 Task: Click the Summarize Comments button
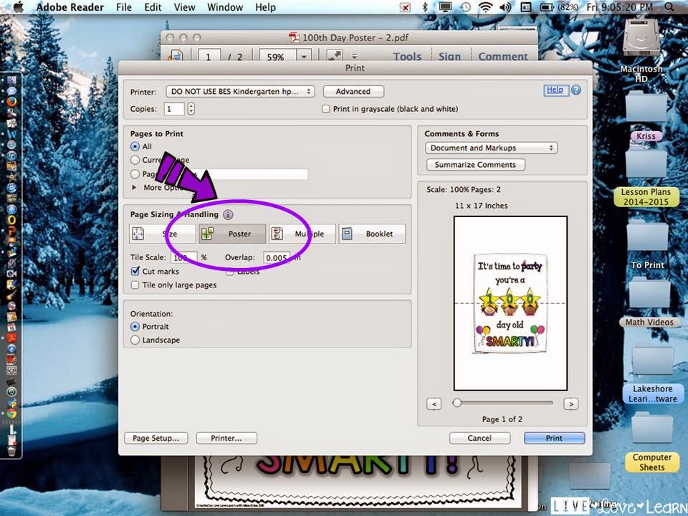pos(476,165)
